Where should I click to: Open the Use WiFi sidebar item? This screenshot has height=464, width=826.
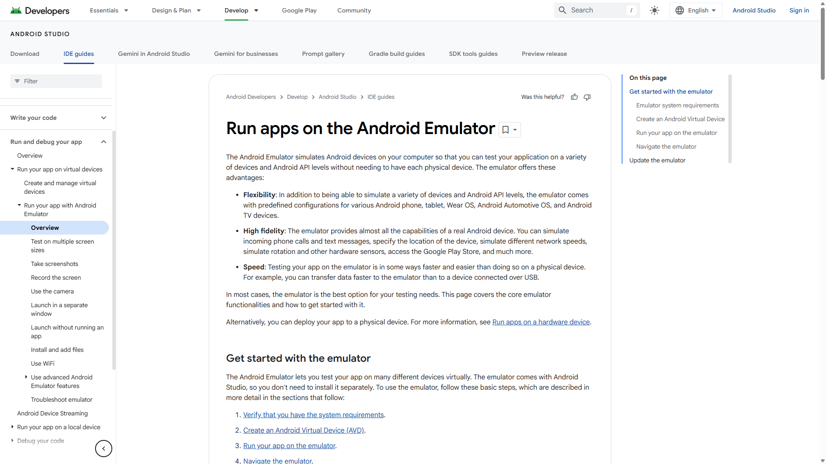pos(43,363)
